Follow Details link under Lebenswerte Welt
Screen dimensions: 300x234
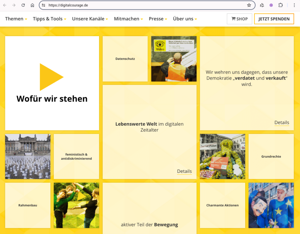tap(184, 171)
